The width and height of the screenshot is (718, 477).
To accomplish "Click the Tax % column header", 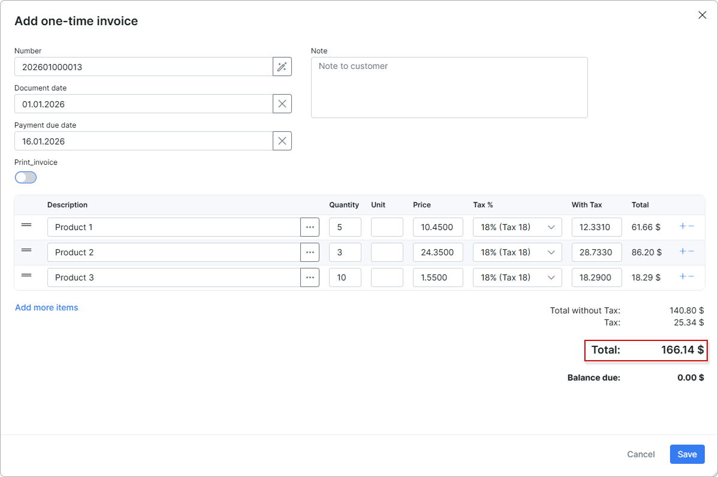I will [x=483, y=204].
